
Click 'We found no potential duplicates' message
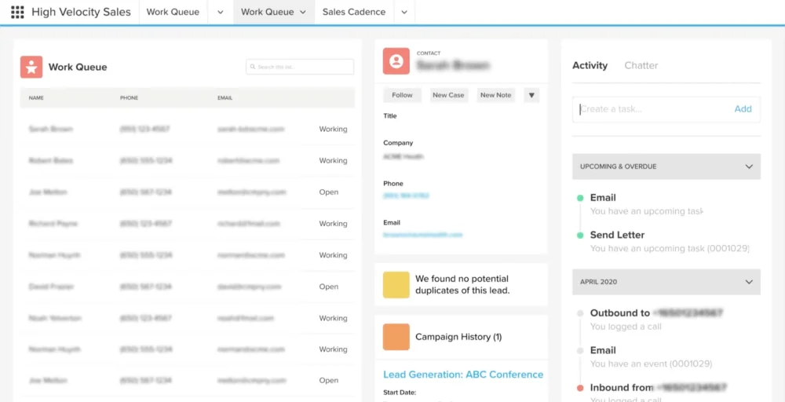(x=462, y=284)
